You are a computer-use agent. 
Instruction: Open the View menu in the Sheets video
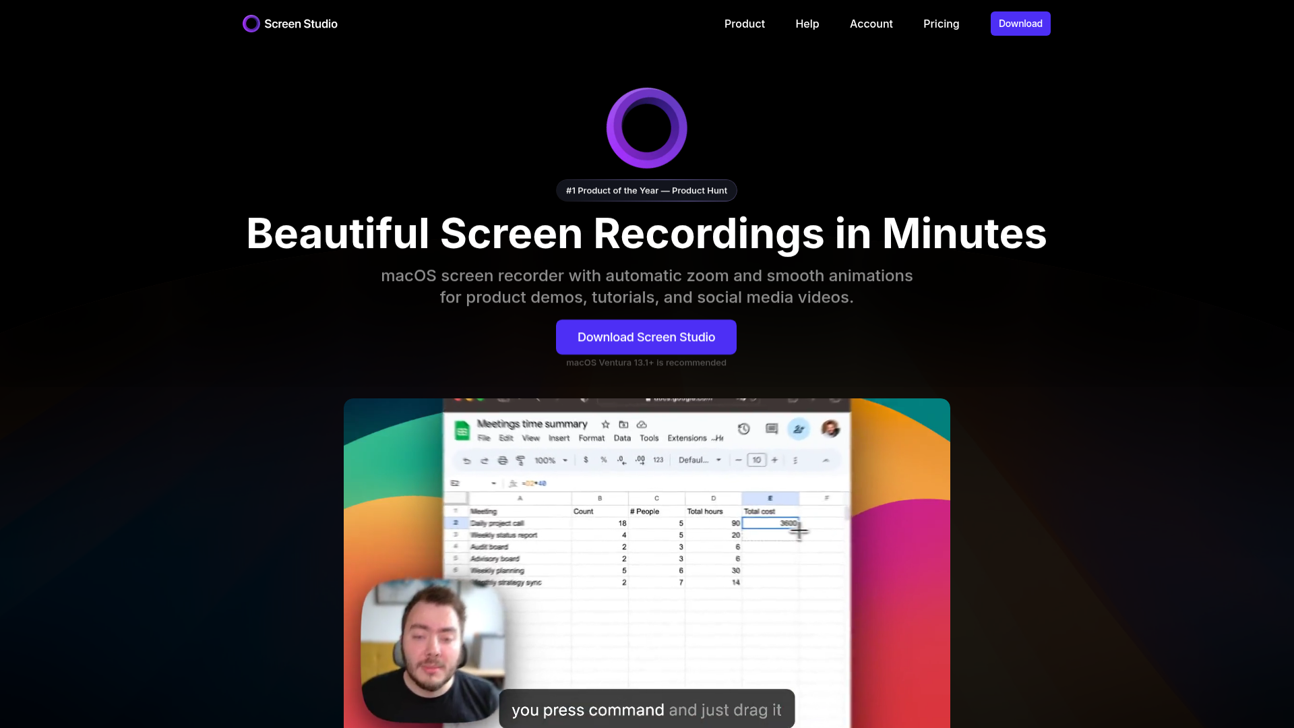click(530, 438)
